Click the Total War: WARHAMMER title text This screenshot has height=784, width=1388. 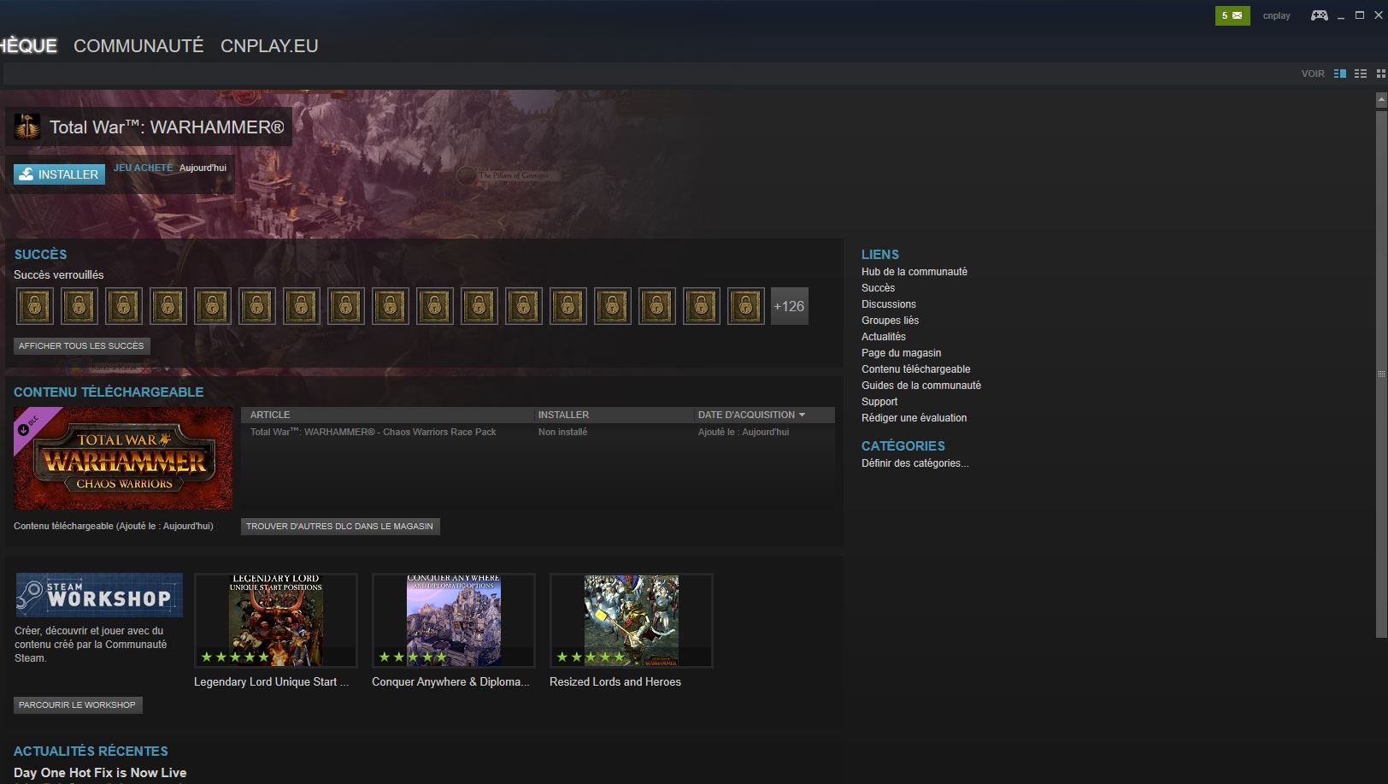167,127
